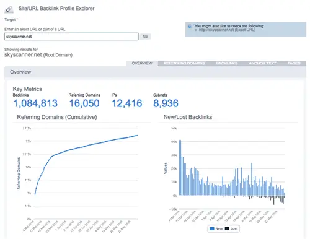310x239 pixels.
Task: Click the info icon in suggestion box
Action: click(190, 26)
